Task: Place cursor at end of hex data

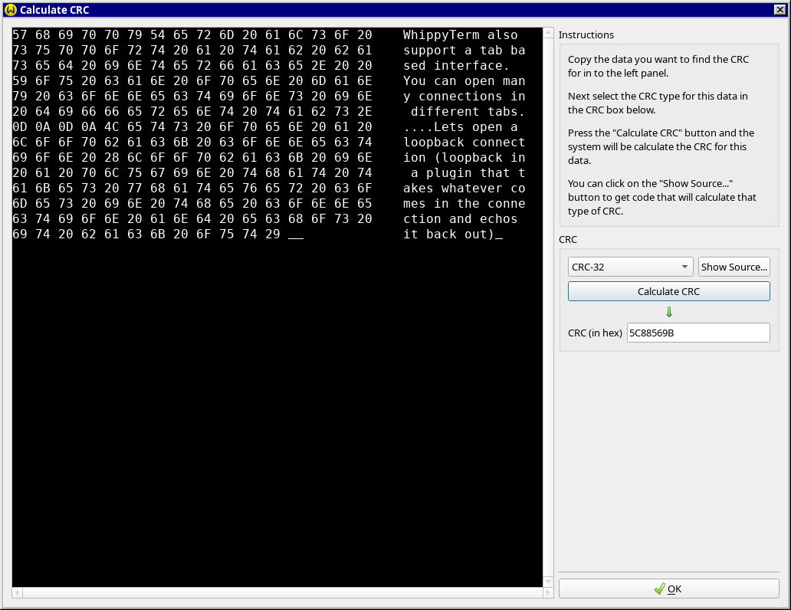Action: (296, 234)
